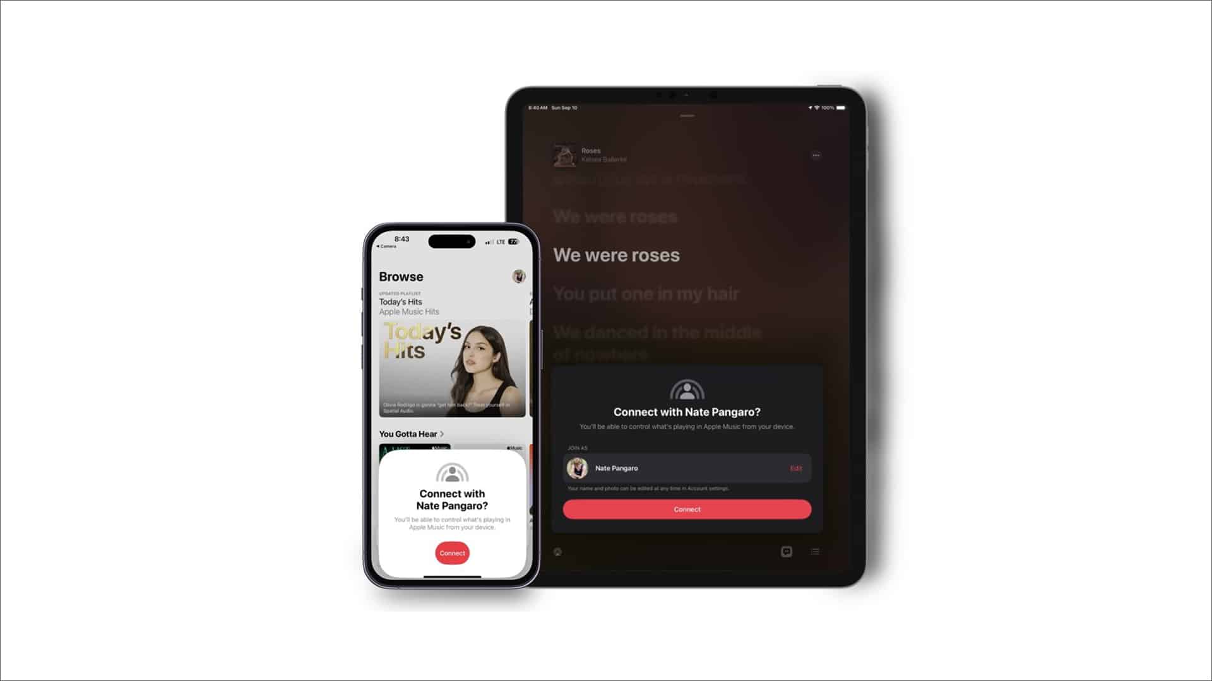Tap the user profile icon on iPhone
The height and width of the screenshot is (681, 1212).
(x=519, y=276)
